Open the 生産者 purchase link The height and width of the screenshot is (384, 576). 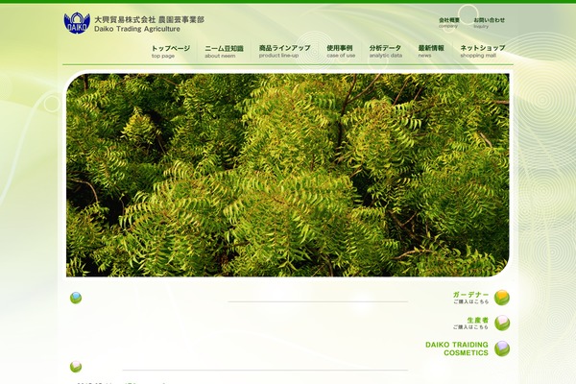(x=470, y=324)
